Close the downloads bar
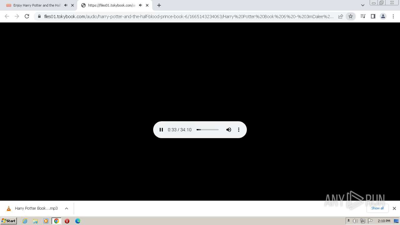 [394, 208]
